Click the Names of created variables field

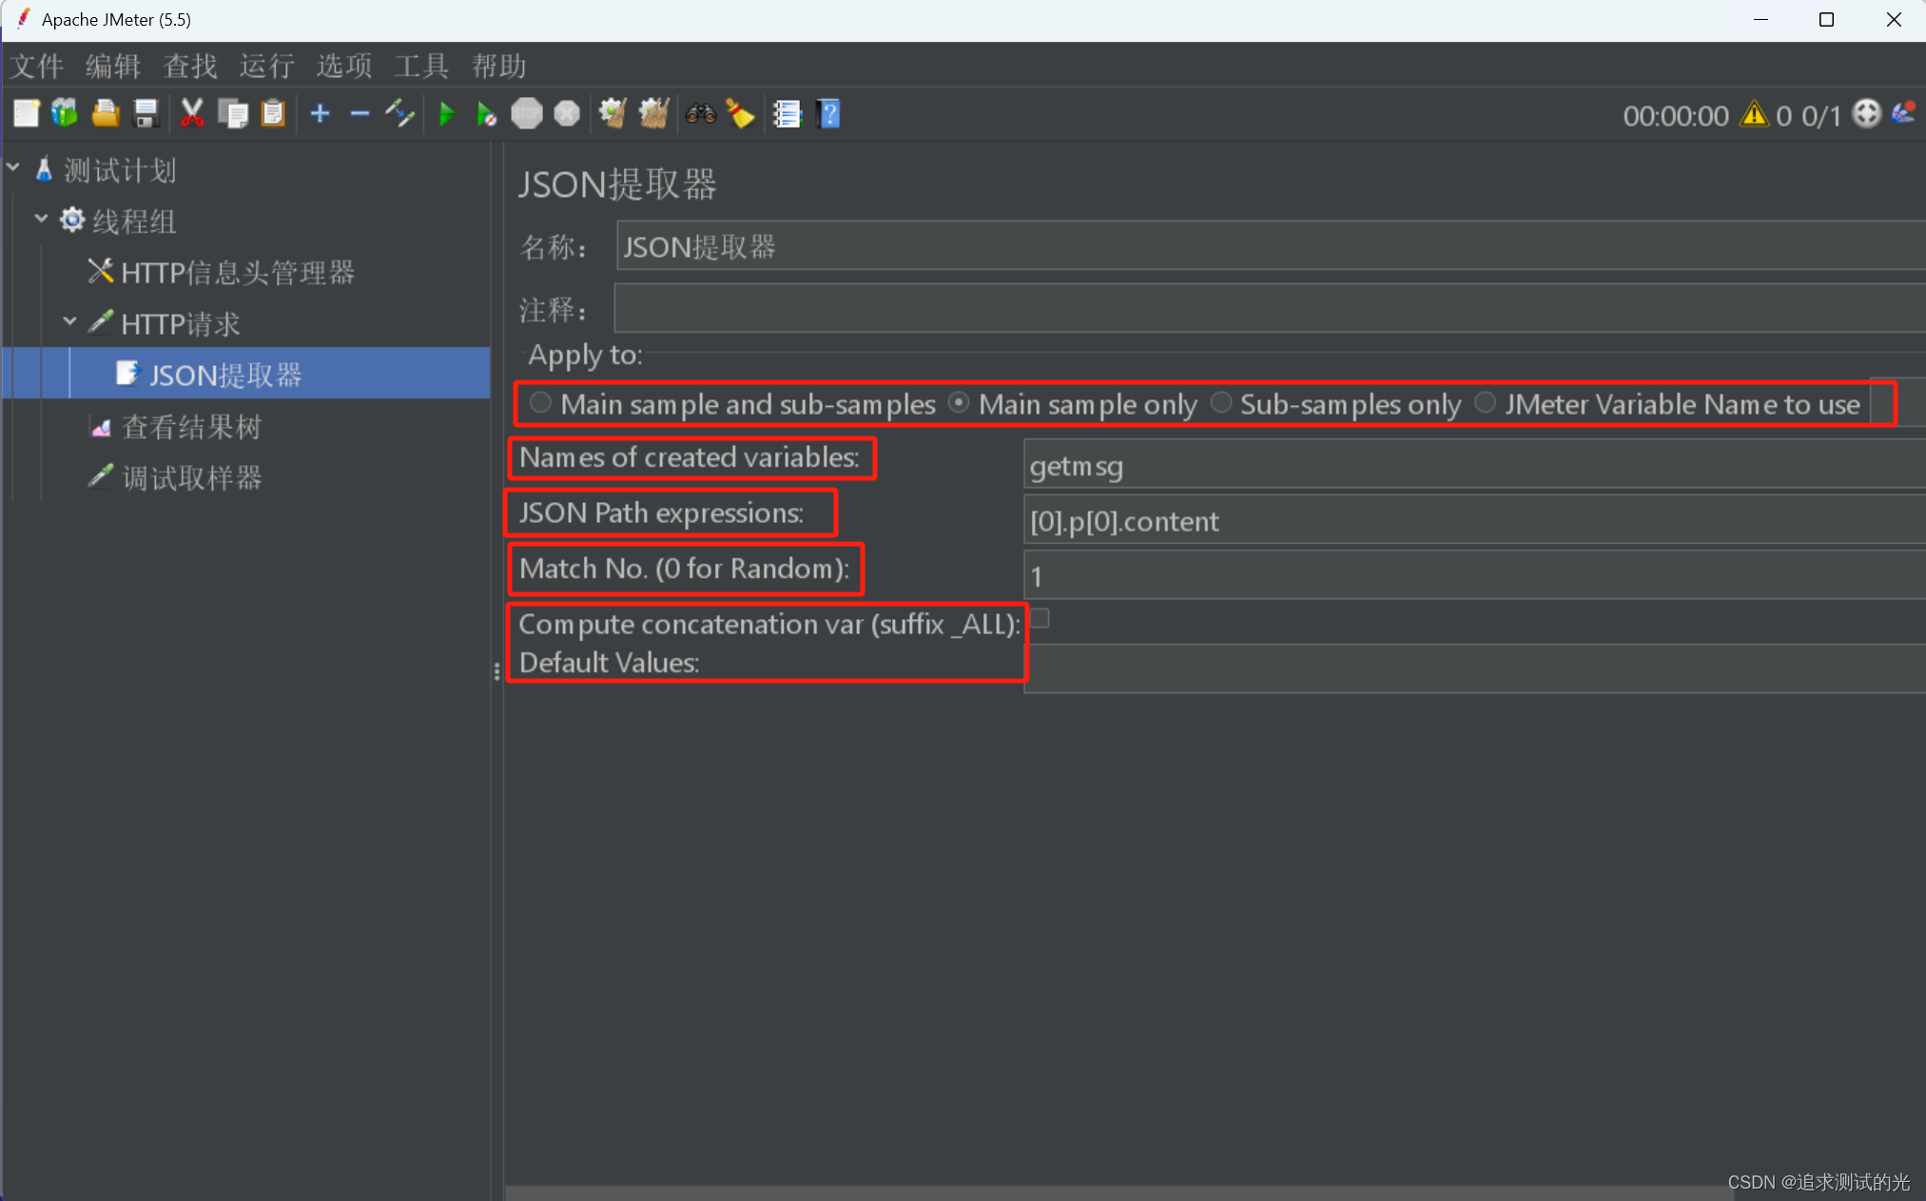tap(1474, 466)
